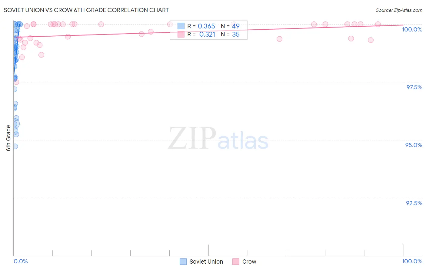This screenshot has width=426, height=270.
Task: Click the pink swatch beside R = 0.321
Action: point(181,34)
